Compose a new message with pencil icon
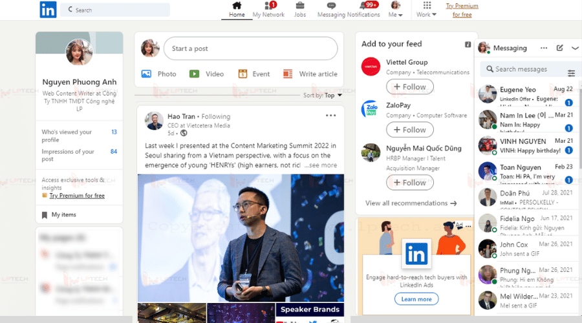Viewport: 582px width, 323px height. 560,48
